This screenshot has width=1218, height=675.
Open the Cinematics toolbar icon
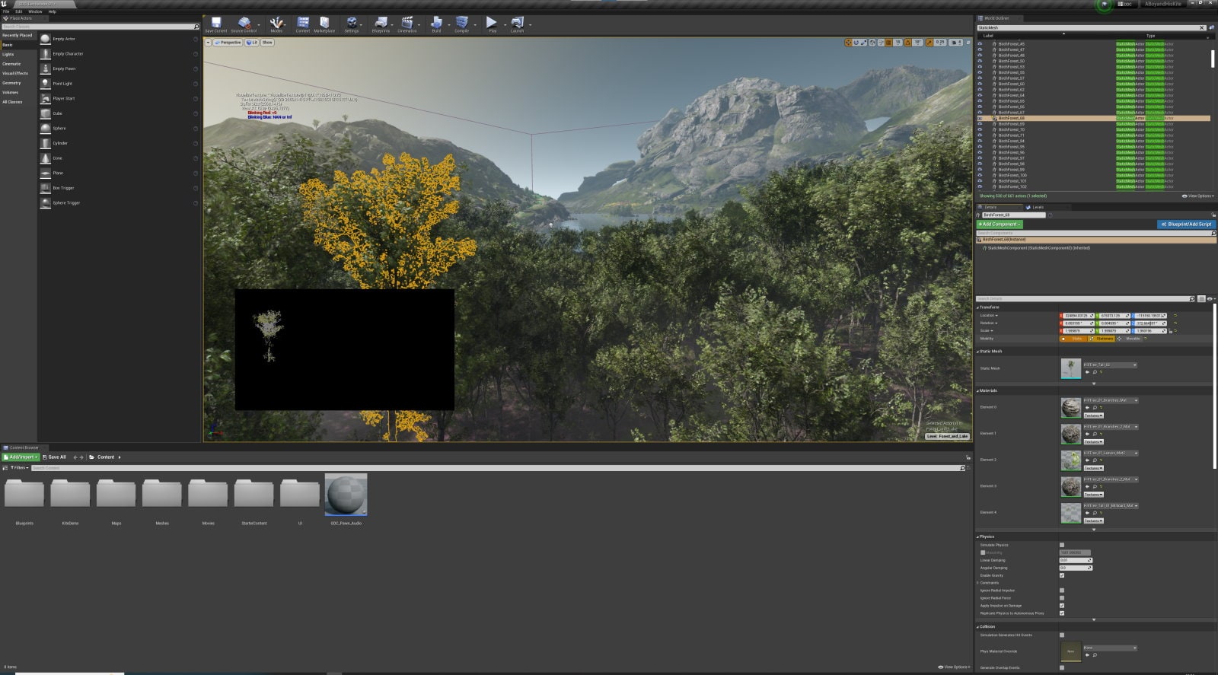tap(407, 24)
